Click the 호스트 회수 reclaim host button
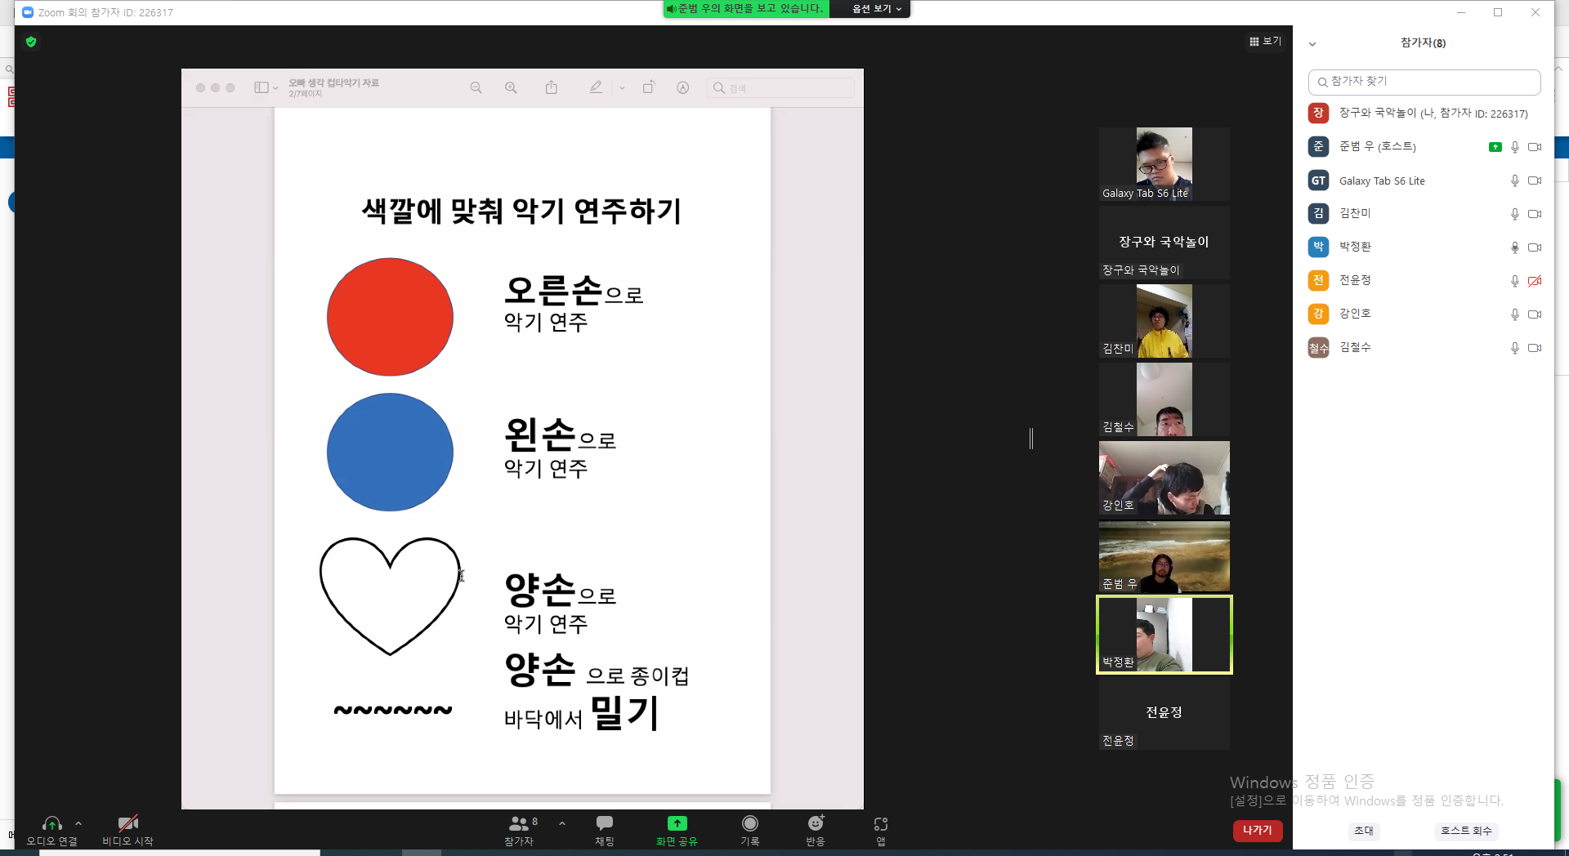This screenshot has height=856, width=1569. click(1466, 831)
